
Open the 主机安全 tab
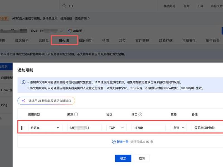coord(189,41)
